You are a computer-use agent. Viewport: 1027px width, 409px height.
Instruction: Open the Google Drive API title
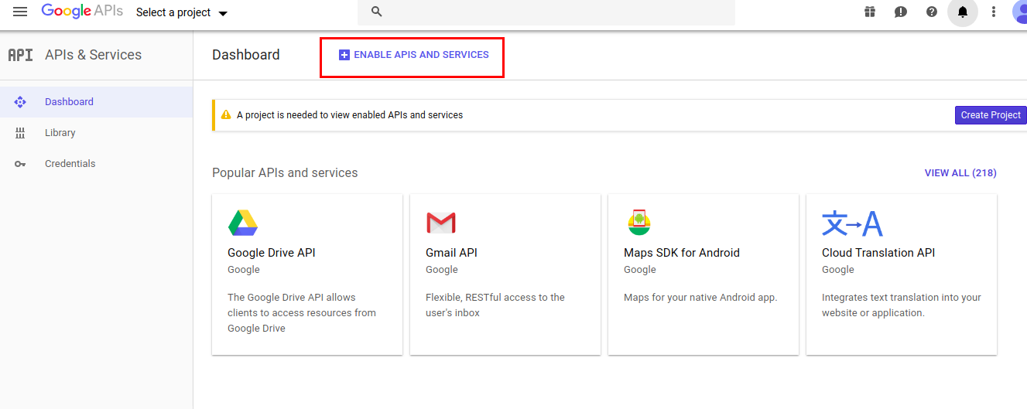[272, 253]
